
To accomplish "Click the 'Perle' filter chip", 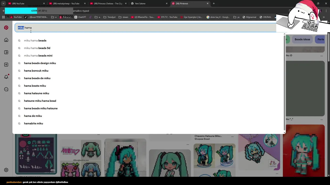I will tap(320, 39).
